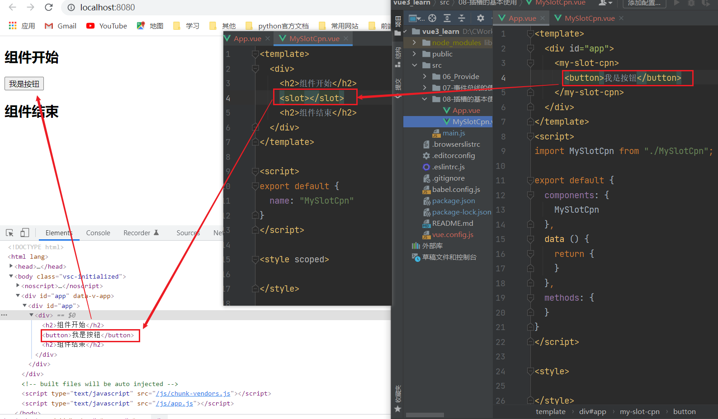Click the 添加配置 run configuration button

[x=644, y=3]
